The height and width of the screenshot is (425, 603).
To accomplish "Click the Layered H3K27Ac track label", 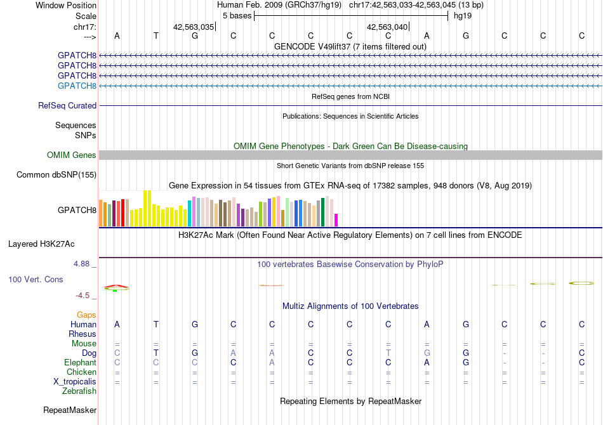I will point(41,244).
